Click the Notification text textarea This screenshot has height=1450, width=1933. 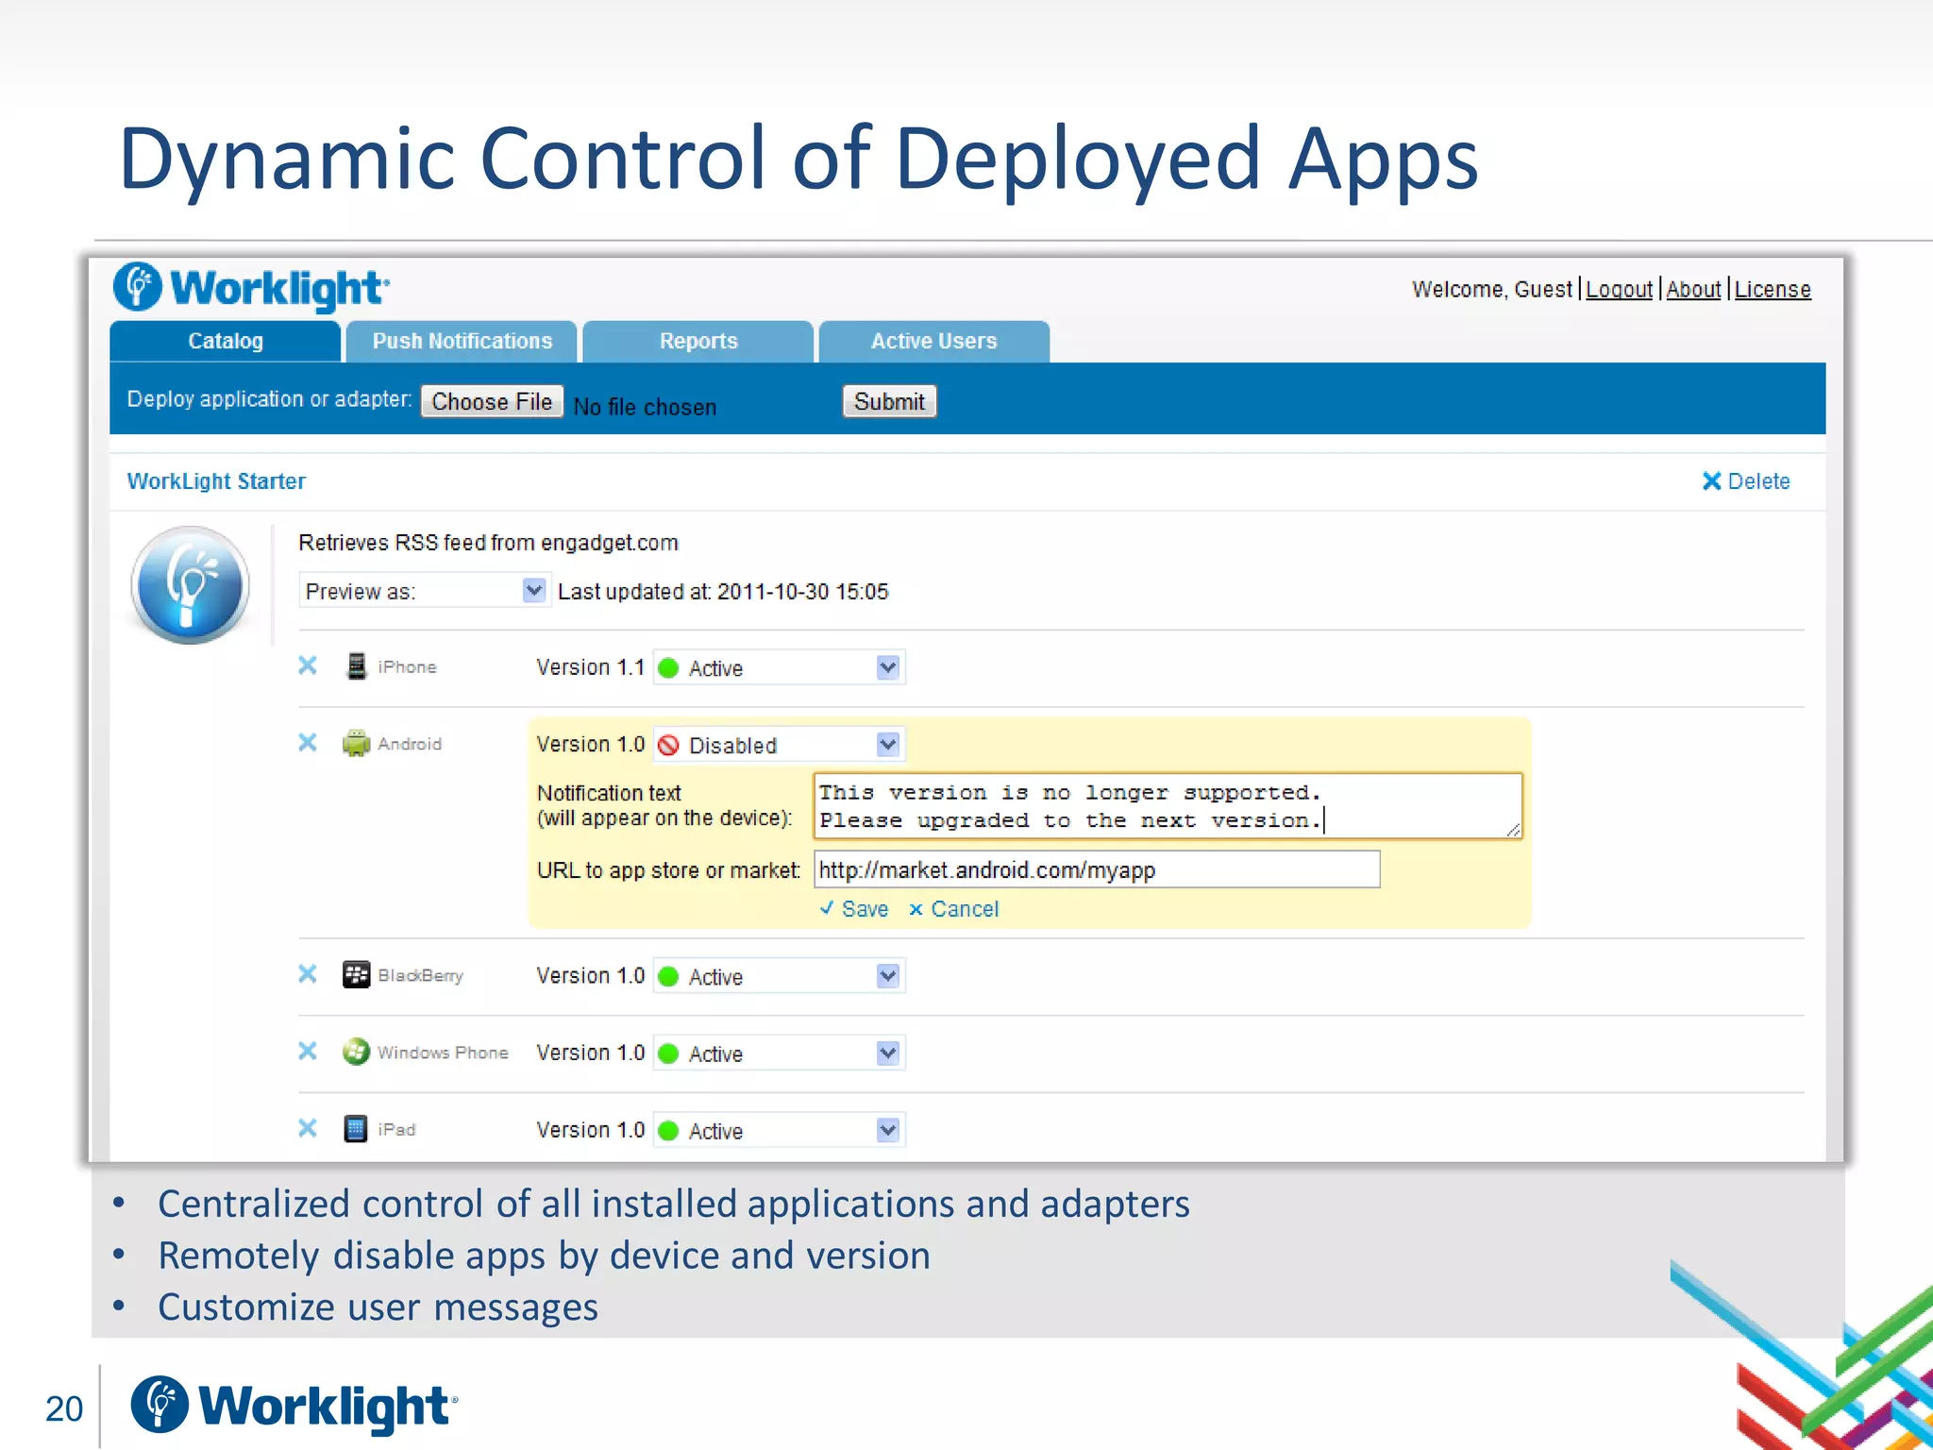click(x=1168, y=806)
